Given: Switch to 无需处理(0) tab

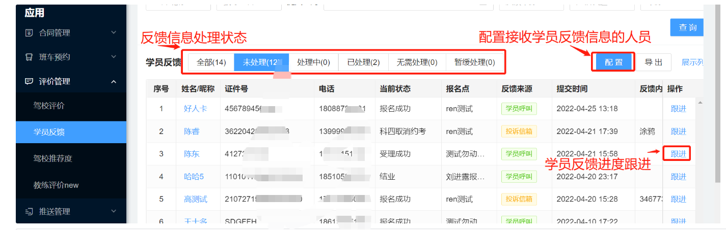Looking at the screenshot, I should (417, 62).
